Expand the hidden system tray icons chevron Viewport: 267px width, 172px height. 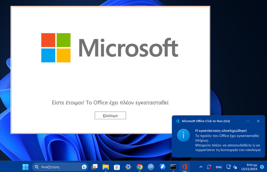[201, 167]
